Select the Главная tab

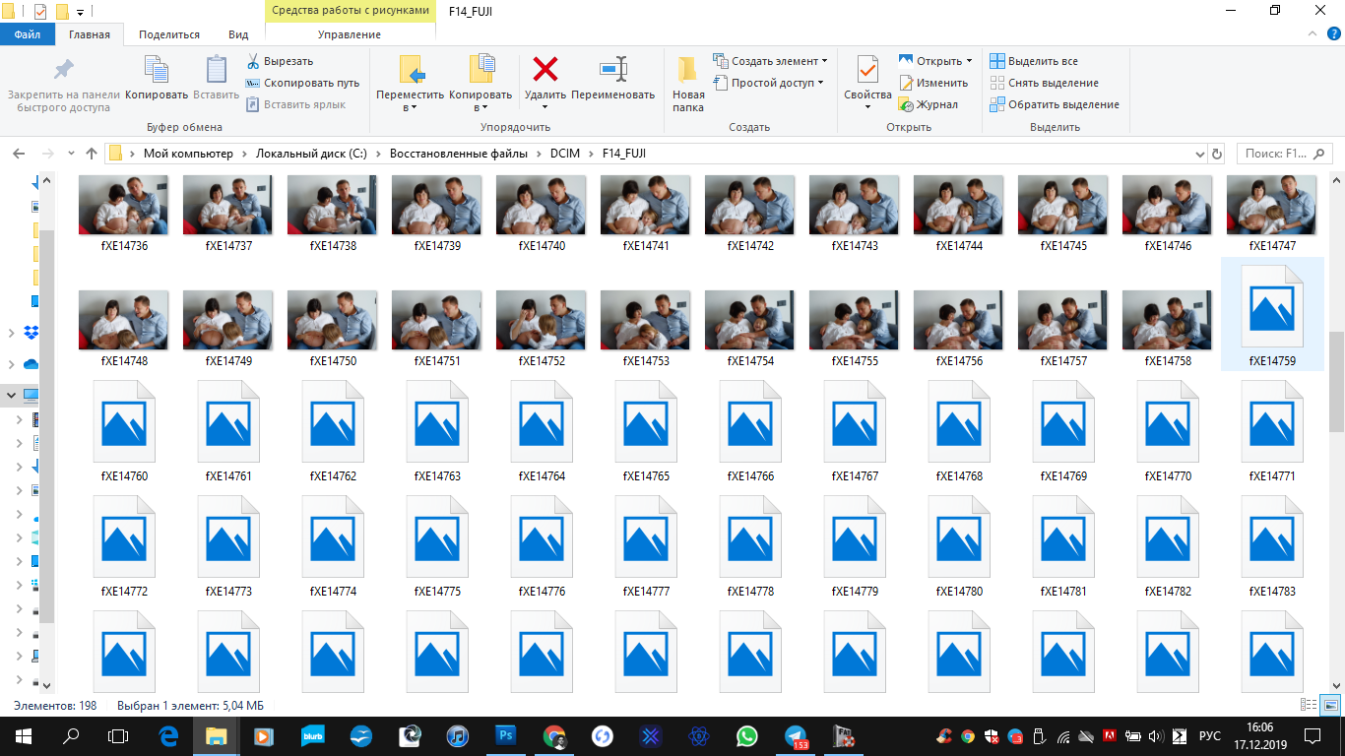coord(90,34)
